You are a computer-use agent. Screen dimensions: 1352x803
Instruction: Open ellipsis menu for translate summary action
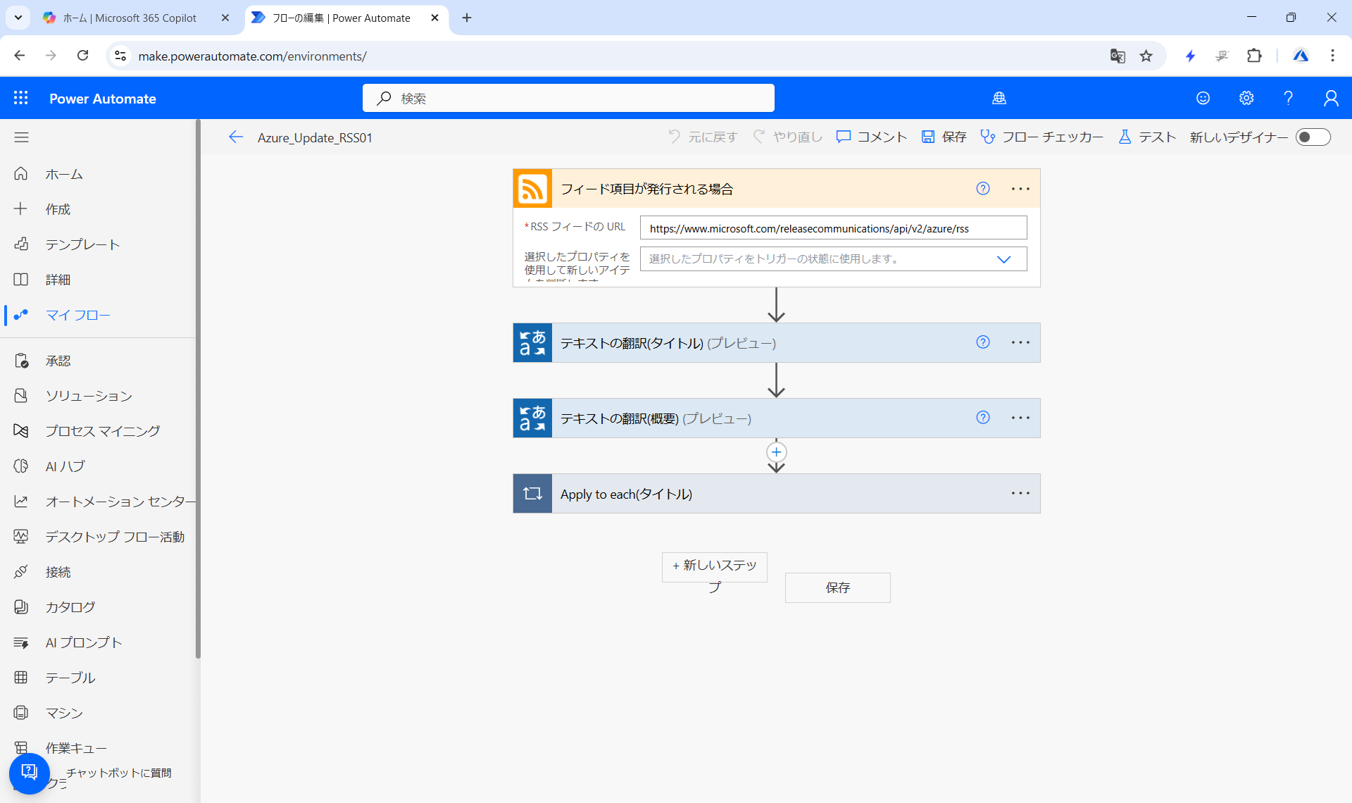pyautogui.click(x=1020, y=418)
